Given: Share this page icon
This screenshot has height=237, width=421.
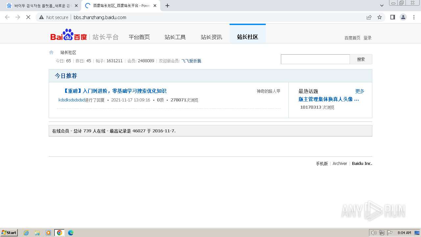Looking at the screenshot, I should tap(369, 17).
